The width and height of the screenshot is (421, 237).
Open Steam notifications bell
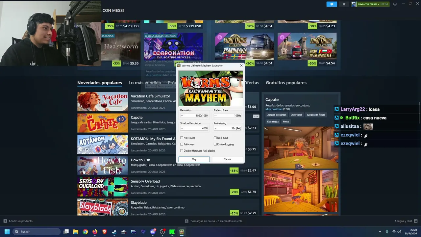[344, 4]
